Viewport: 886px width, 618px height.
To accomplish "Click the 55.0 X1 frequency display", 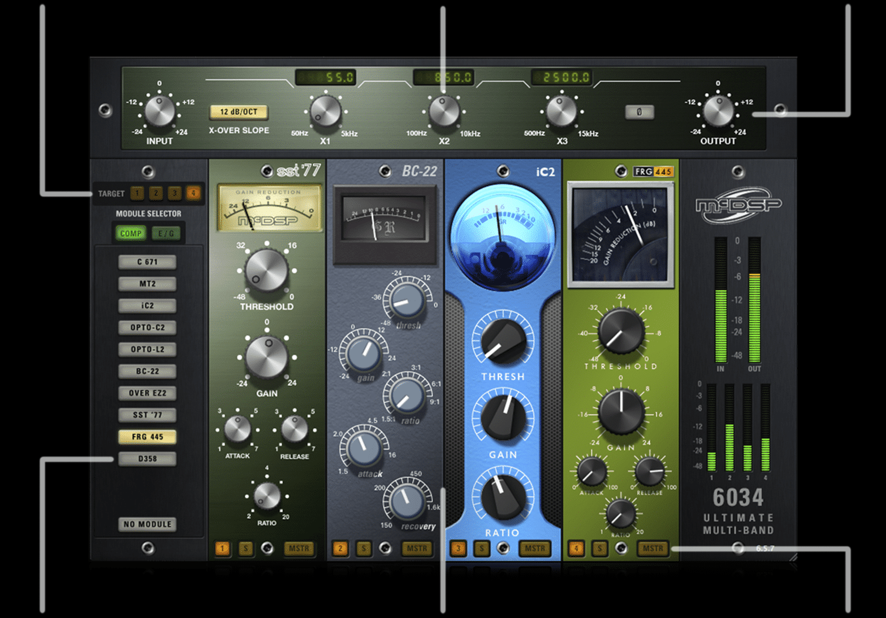I will (x=326, y=77).
